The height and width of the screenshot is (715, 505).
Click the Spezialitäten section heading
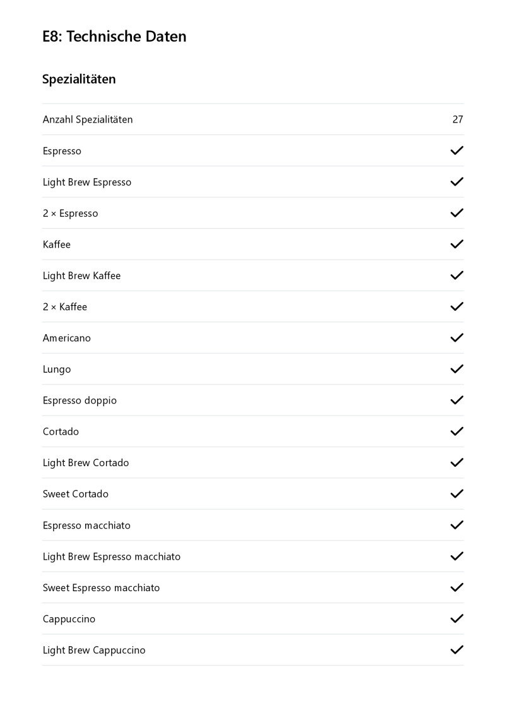pyautogui.click(x=79, y=80)
